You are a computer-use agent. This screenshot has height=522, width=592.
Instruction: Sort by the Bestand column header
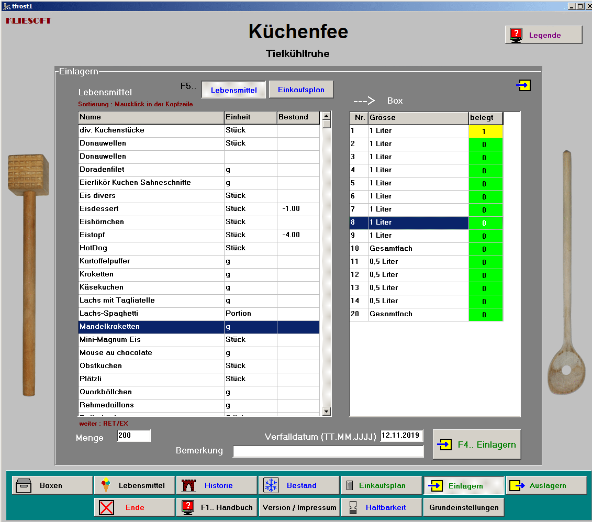[297, 117]
